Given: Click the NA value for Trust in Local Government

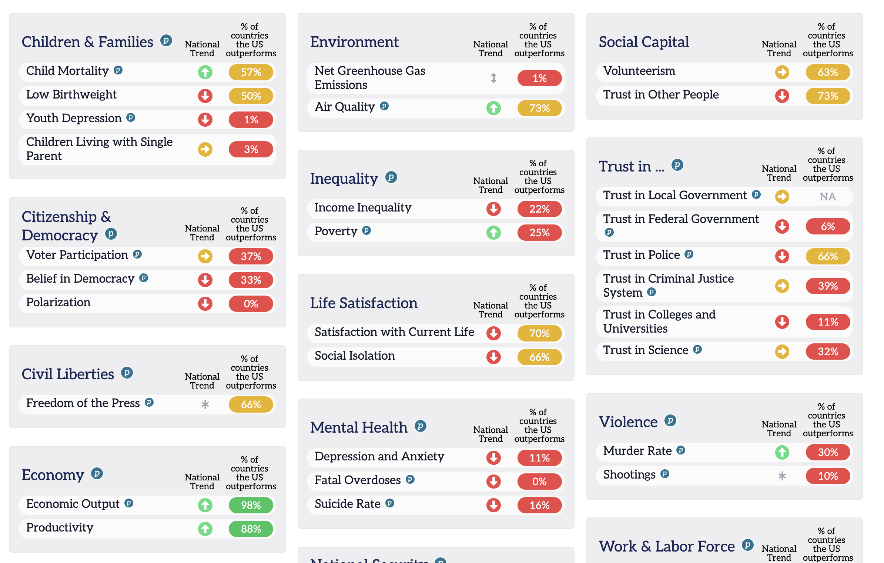Looking at the screenshot, I should (x=828, y=197).
